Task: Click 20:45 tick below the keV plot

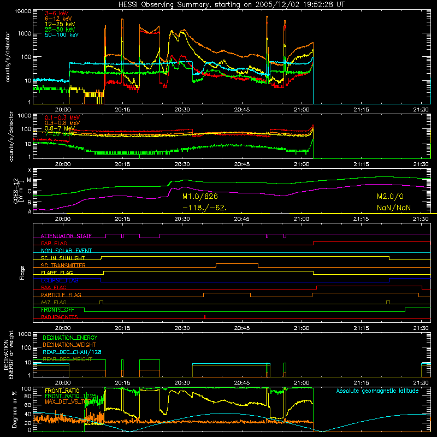Action: (x=242, y=110)
